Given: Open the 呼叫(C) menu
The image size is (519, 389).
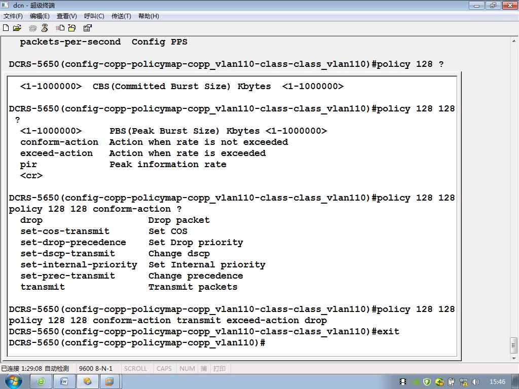Looking at the screenshot, I should click(94, 16).
